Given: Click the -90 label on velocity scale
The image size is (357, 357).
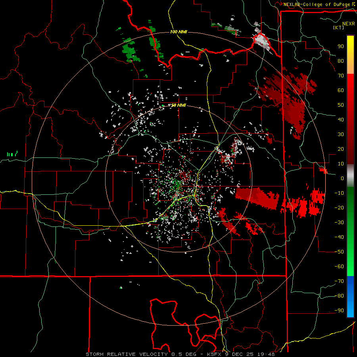Looking at the screenshot, I should click(x=339, y=311).
